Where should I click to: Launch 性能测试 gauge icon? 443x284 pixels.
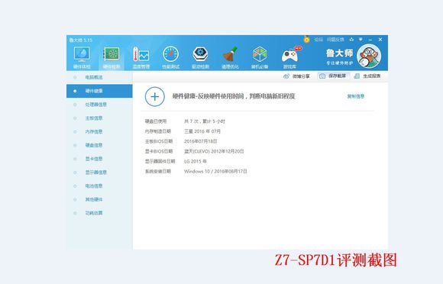pyautogui.click(x=170, y=54)
